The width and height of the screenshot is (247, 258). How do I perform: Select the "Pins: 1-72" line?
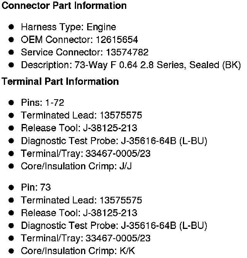click(x=42, y=103)
